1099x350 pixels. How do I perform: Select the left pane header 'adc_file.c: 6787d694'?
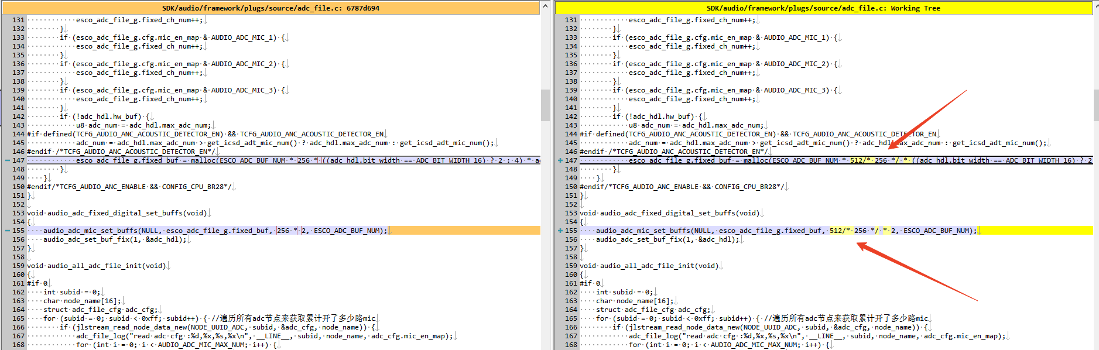pyautogui.click(x=271, y=8)
